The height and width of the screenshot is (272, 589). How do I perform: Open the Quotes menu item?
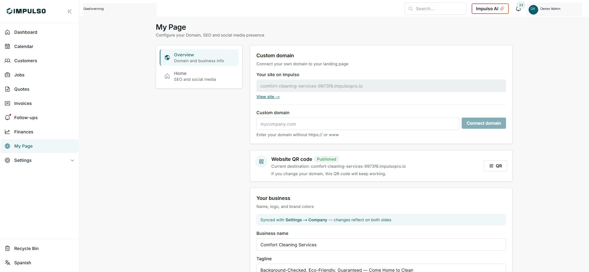tap(22, 89)
